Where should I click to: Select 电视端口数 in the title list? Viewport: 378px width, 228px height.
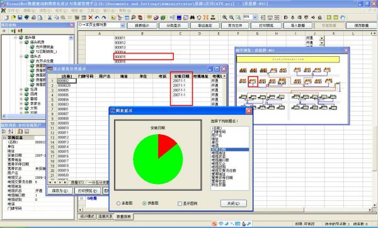pos(220,160)
